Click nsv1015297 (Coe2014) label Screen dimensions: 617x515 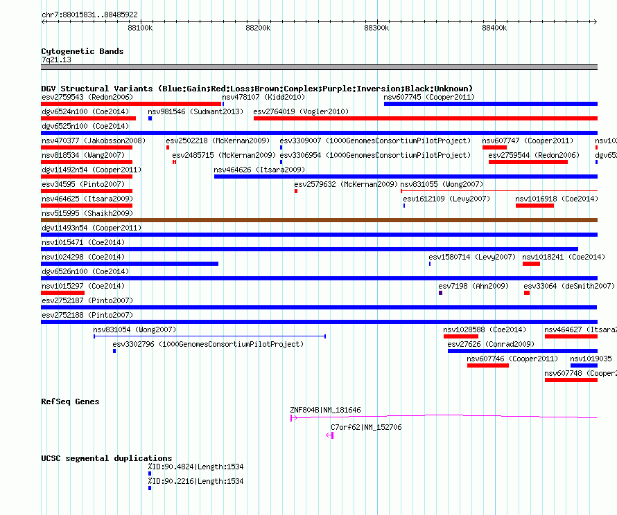pos(83,286)
